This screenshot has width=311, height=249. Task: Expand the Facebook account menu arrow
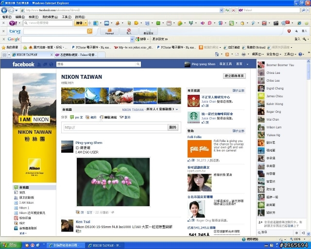(x=247, y=64)
